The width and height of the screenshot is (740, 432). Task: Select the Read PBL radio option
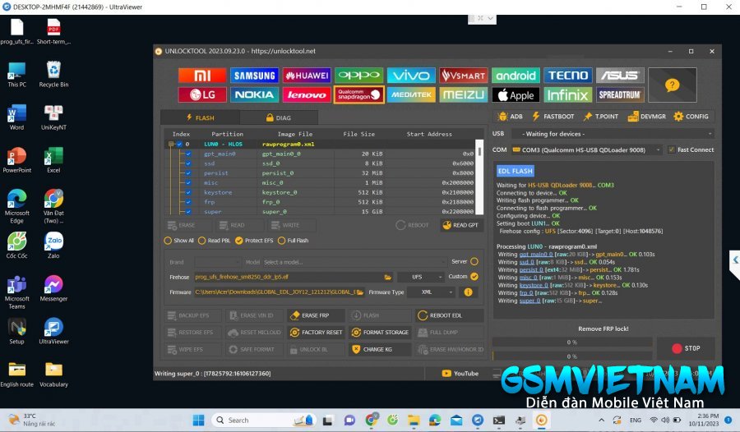(215, 241)
